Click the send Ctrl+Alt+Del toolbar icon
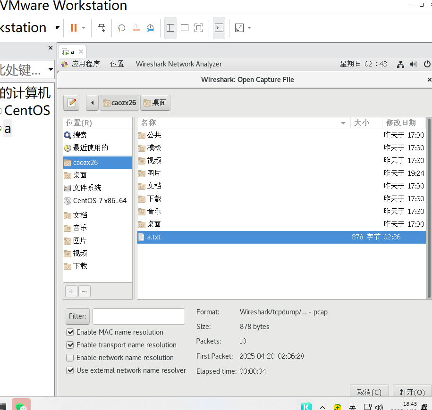 point(102,28)
